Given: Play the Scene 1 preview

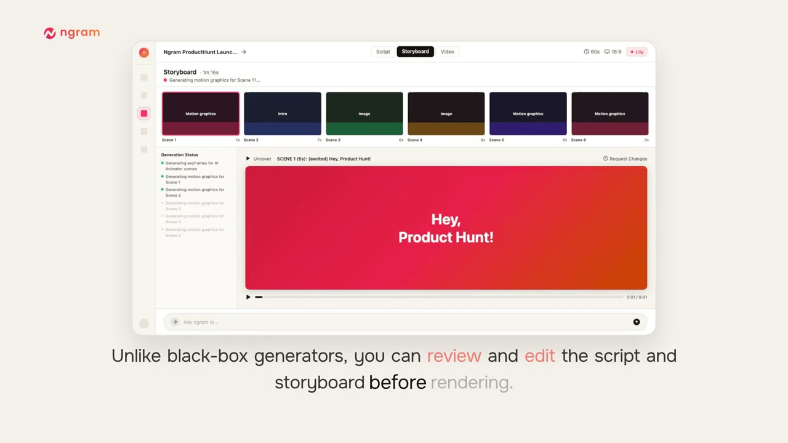Looking at the screenshot, I should 248,297.
